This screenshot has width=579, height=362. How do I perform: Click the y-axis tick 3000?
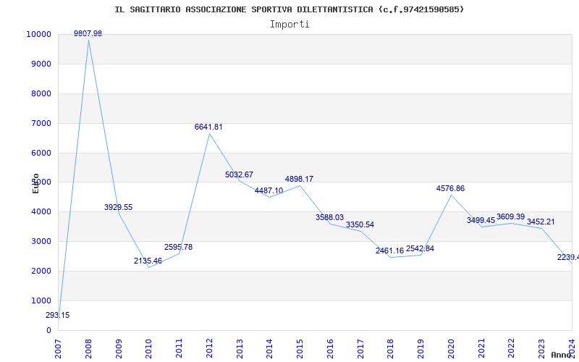click(x=41, y=241)
